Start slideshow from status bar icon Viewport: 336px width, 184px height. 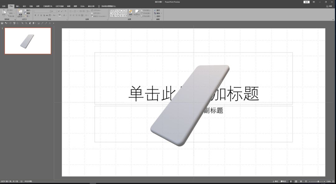point(306,182)
